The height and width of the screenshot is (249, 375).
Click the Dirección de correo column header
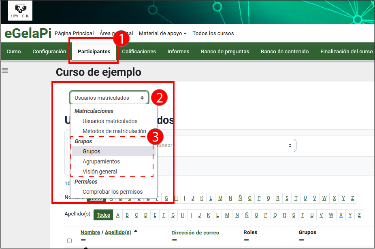[195, 232]
